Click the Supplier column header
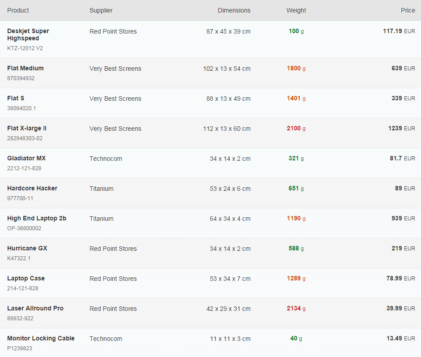The image size is (421, 357). point(101,10)
